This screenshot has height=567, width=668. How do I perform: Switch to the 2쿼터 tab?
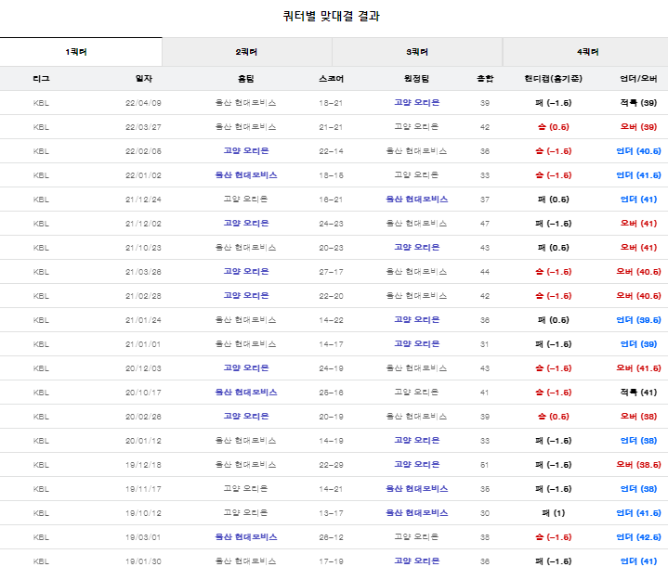(x=246, y=52)
